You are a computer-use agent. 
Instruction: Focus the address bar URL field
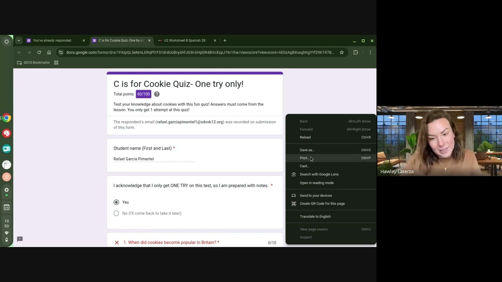[x=200, y=52]
